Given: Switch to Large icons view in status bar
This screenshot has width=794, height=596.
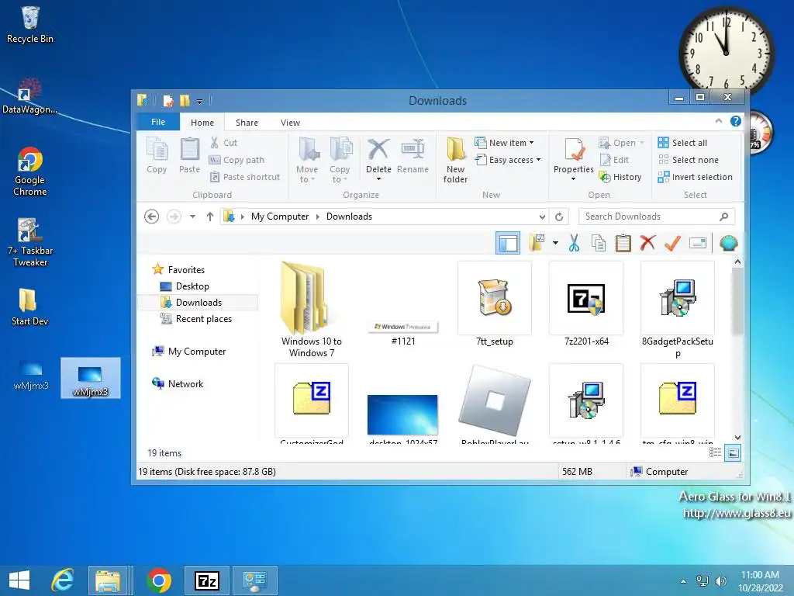Looking at the screenshot, I should (733, 453).
